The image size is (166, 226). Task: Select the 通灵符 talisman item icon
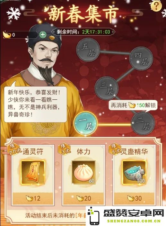click(x=33, y=172)
